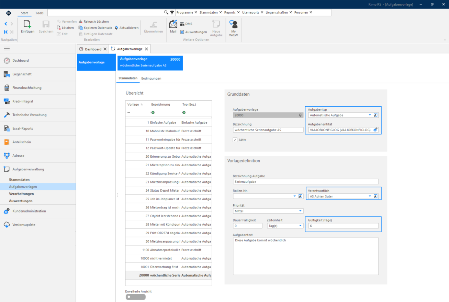Open Technische Verwaltung module
The height and width of the screenshot is (302, 449).
tap(38, 115)
